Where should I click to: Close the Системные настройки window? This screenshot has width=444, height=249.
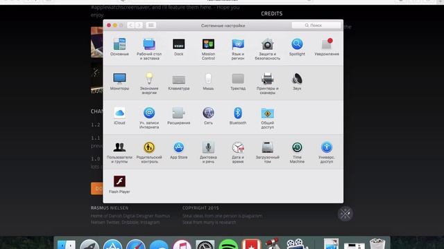click(x=109, y=26)
